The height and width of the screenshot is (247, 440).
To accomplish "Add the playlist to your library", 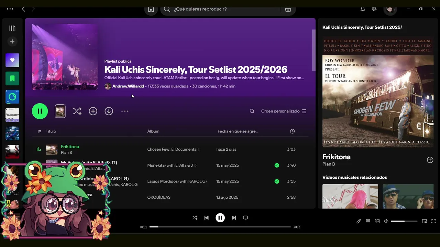I will pyautogui.click(x=93, y=111).
